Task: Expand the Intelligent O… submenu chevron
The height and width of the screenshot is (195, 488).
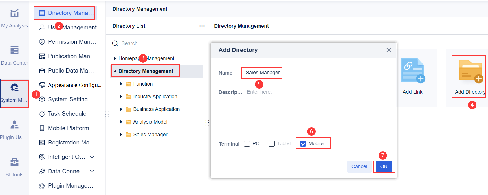Action: (92, 157)
